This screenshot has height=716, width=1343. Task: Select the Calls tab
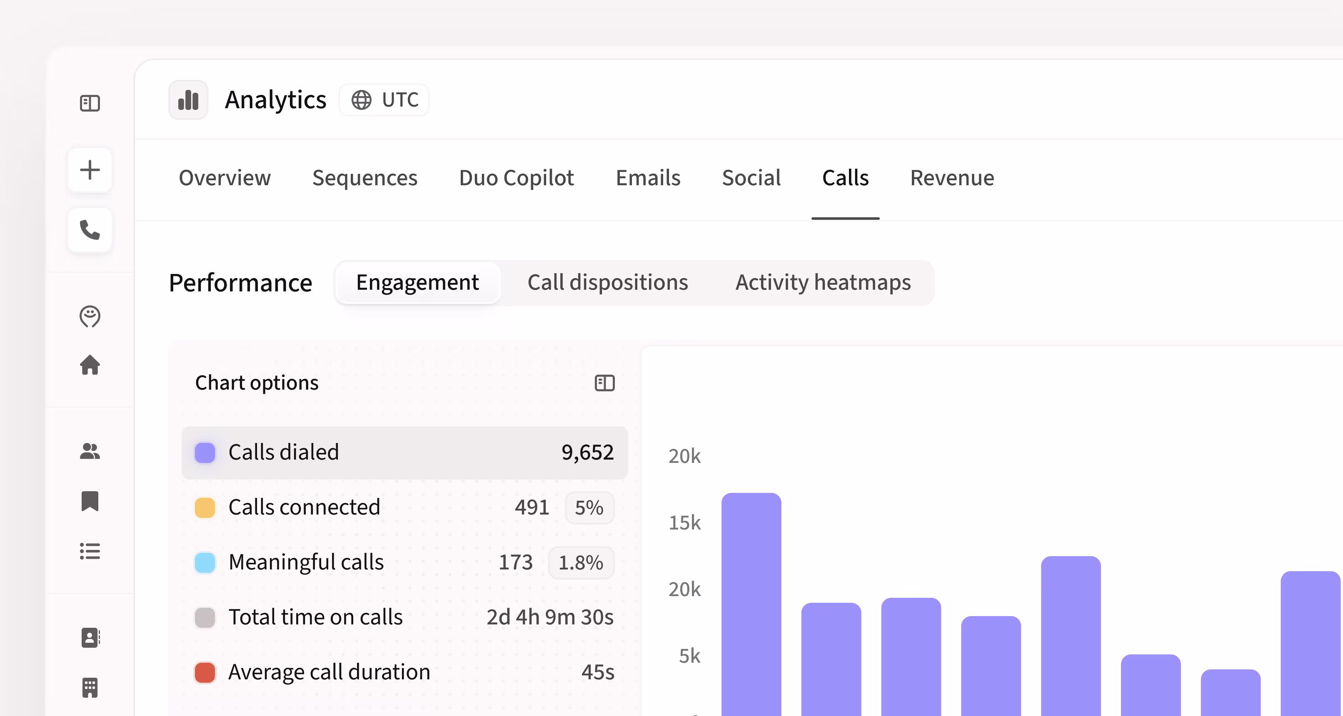pos(845,178)
